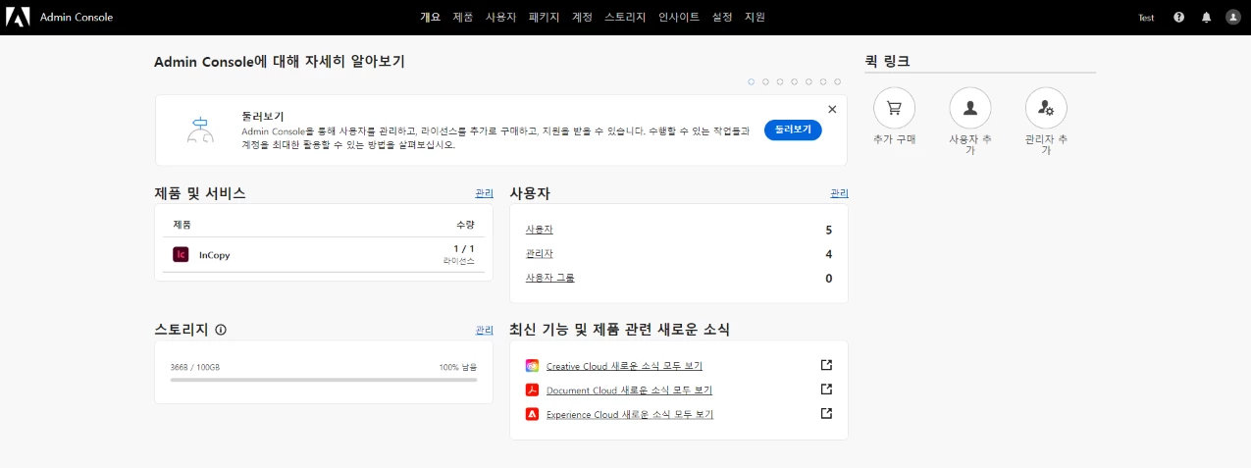Click the InCopy product icon
The image size is (1251, 468).
click(x=181, y=254)
